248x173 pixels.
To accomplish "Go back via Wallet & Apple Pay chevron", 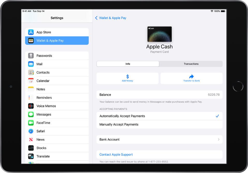I will 96,18.
